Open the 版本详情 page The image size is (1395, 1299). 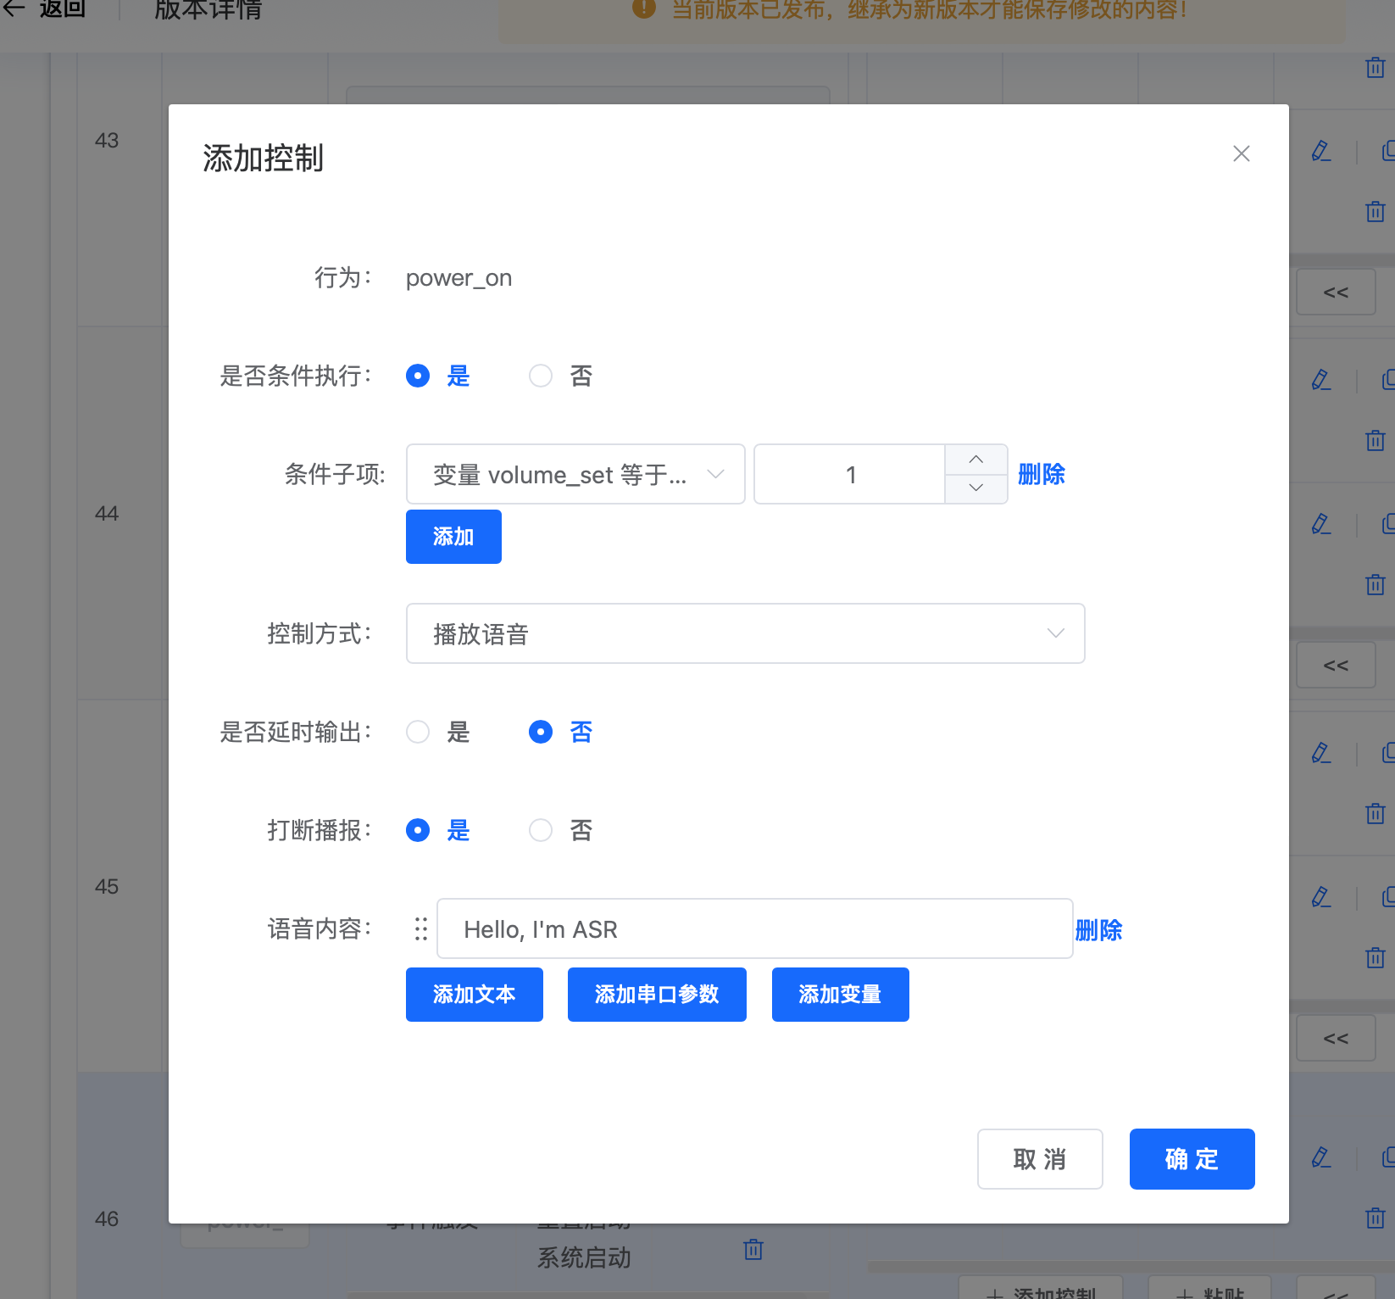(x=206, y=9)
